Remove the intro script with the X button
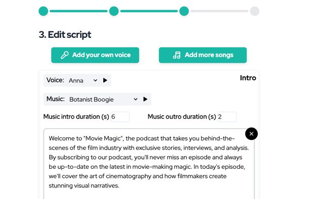 click(x=251, y=134)
